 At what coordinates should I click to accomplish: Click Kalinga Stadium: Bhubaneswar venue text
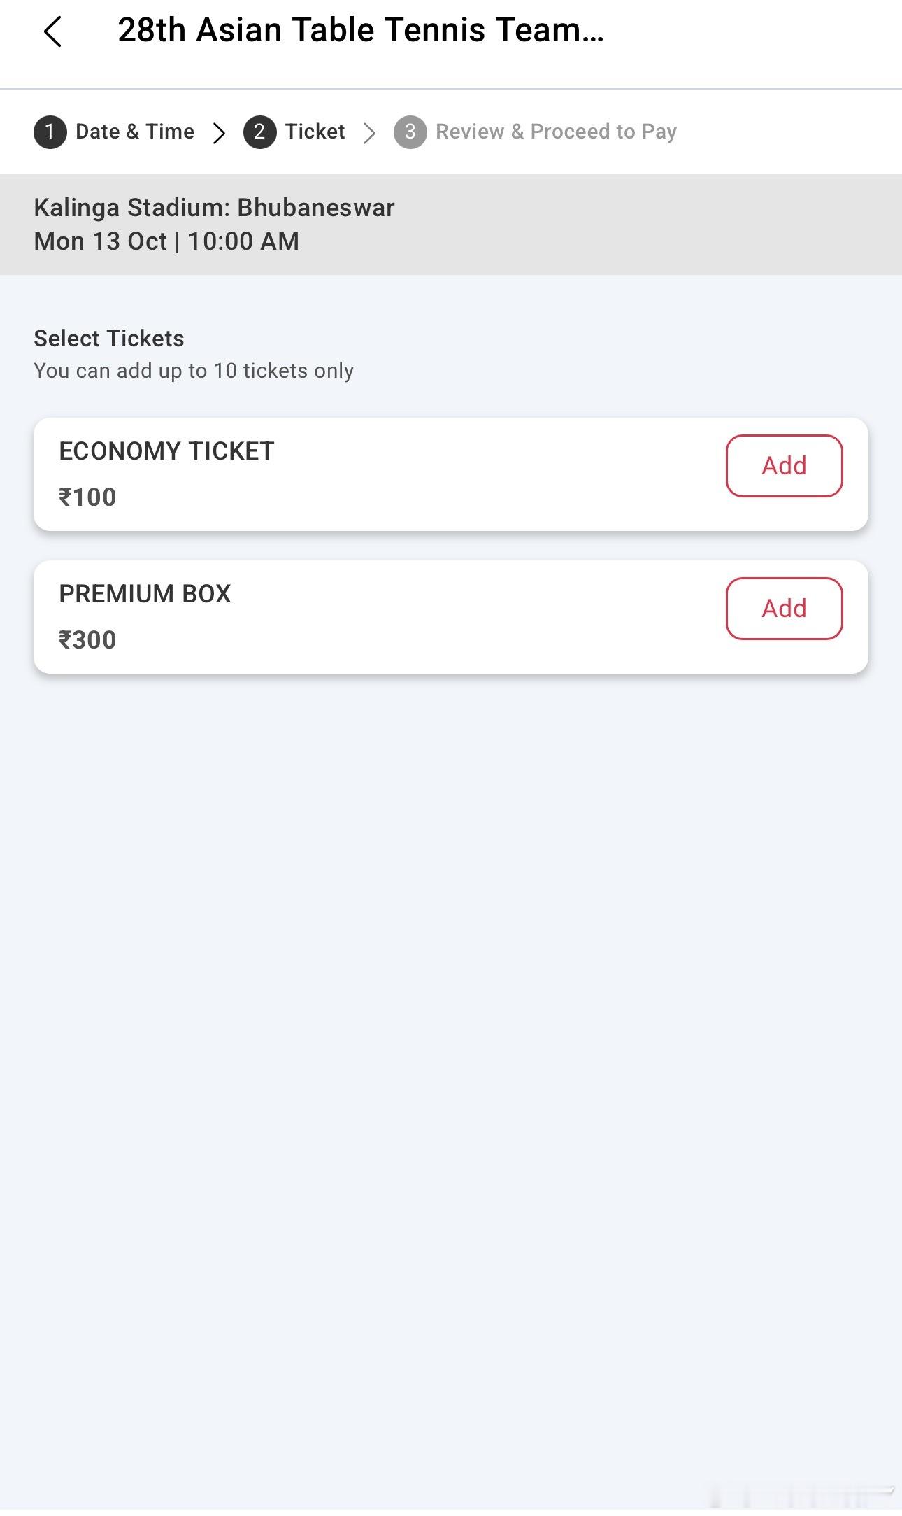click(x=214, y=208)
